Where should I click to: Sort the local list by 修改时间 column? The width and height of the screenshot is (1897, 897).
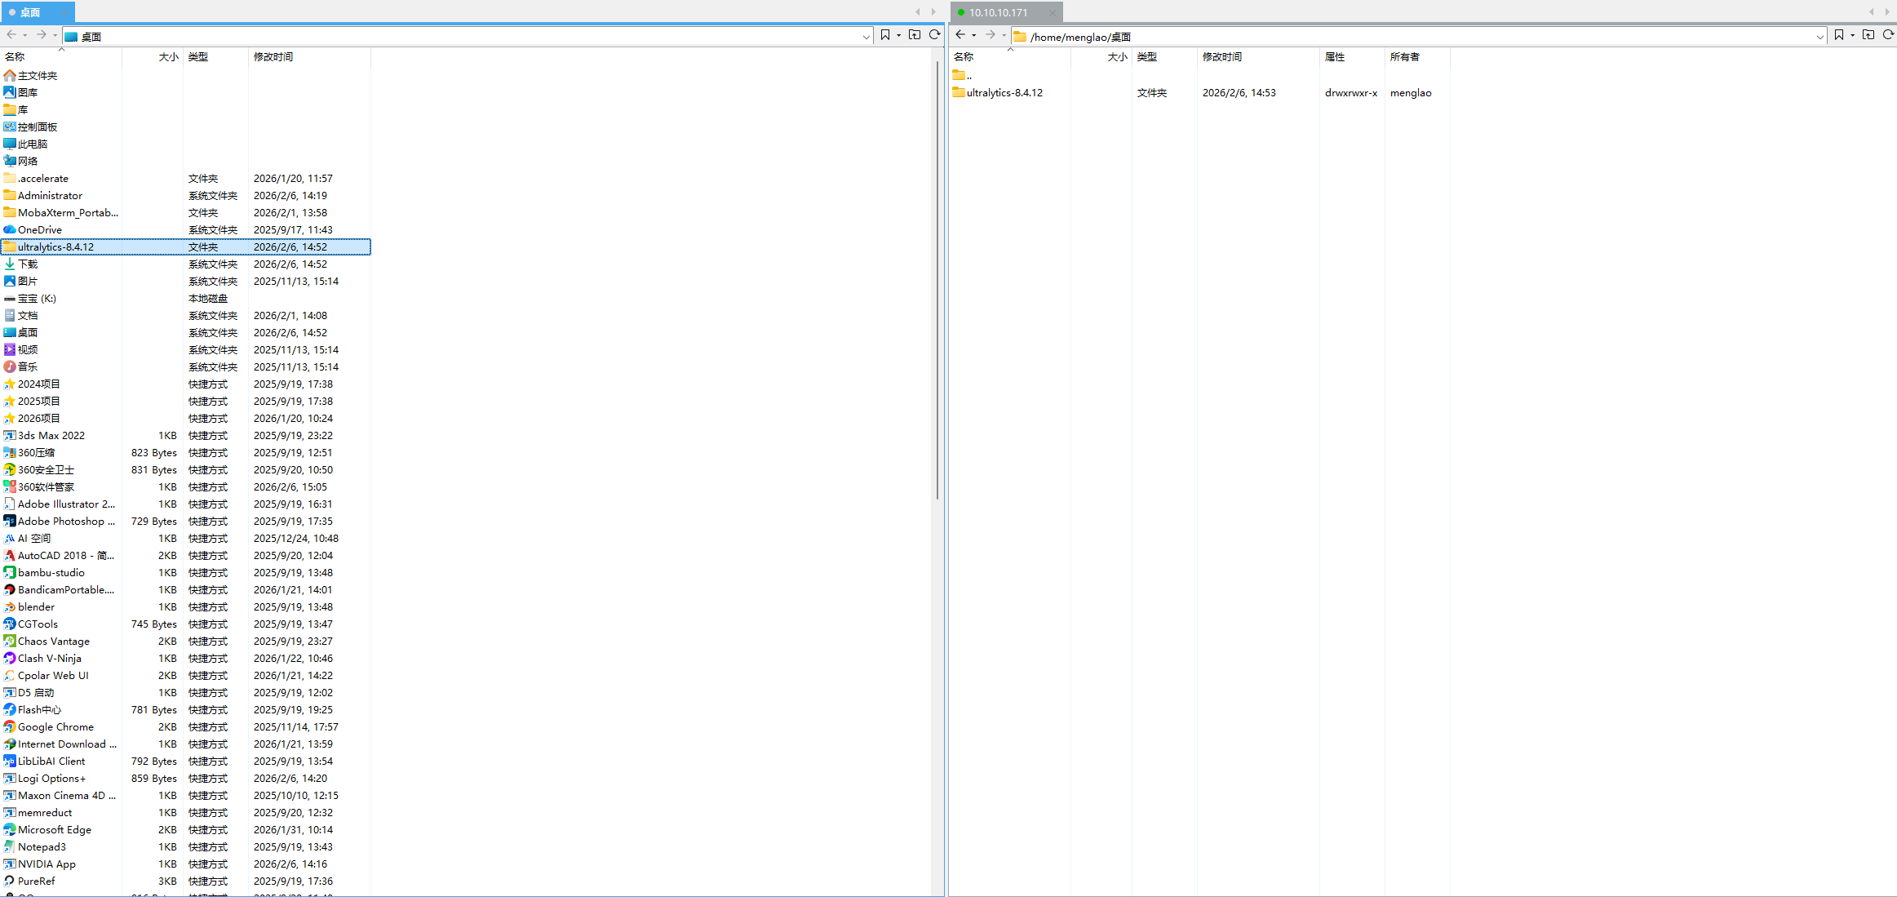(273, 57)
